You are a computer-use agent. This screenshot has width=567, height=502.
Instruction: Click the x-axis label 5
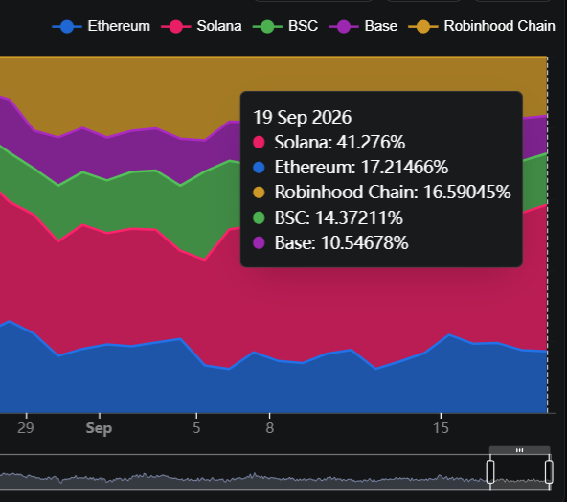196,428
